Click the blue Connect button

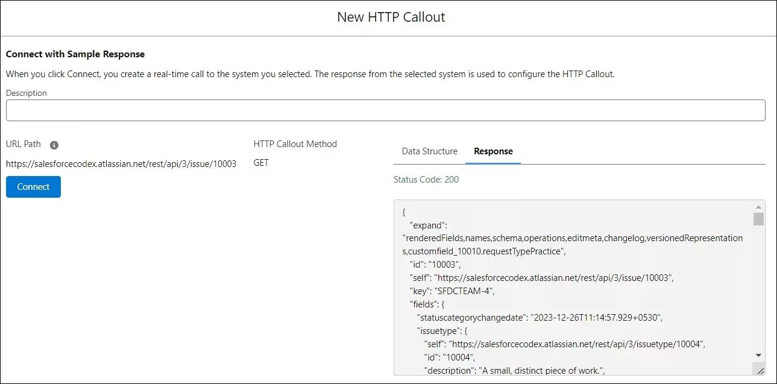(33, 187)
